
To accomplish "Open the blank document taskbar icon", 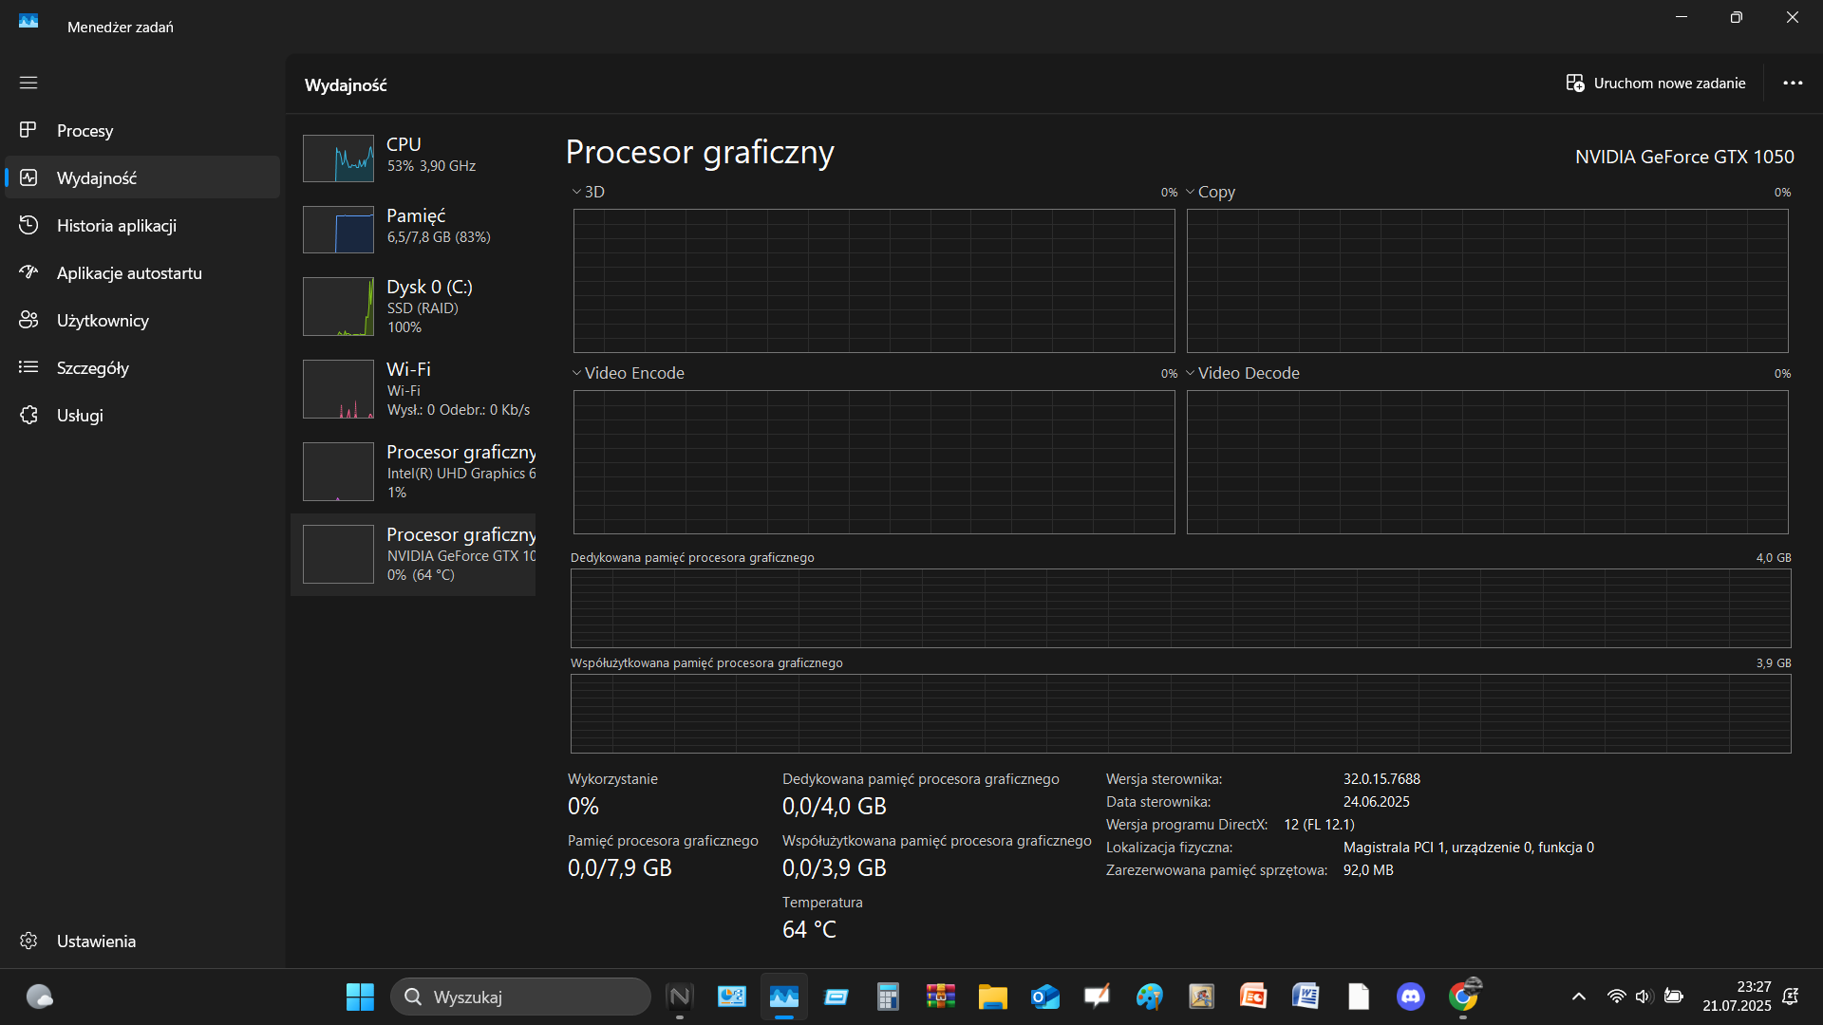I will point(1358,997).
